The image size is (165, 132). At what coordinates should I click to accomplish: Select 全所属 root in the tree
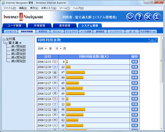click(11, 39)
